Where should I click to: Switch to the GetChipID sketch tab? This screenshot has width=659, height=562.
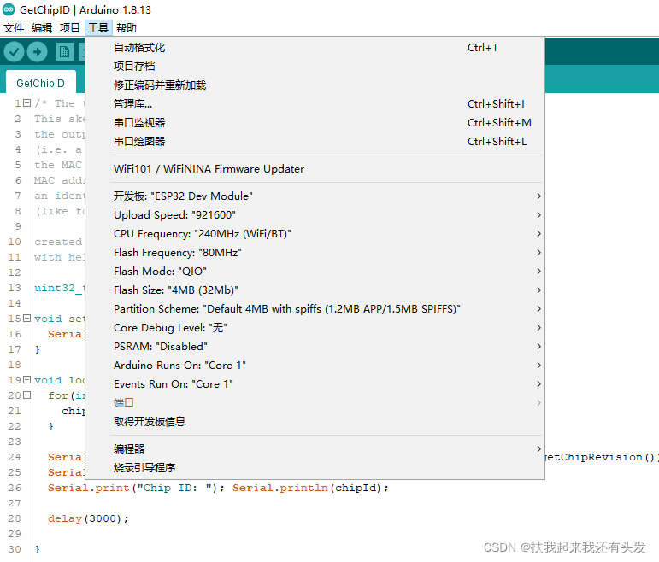click(x=41, y=83)
